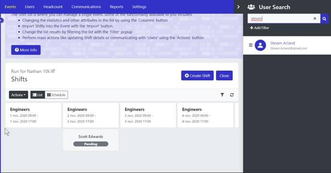Select the Engineers 2 nov. 2020 shift card
The width and height of the screenshot is (331, 173).
click(x=91, y=115)
